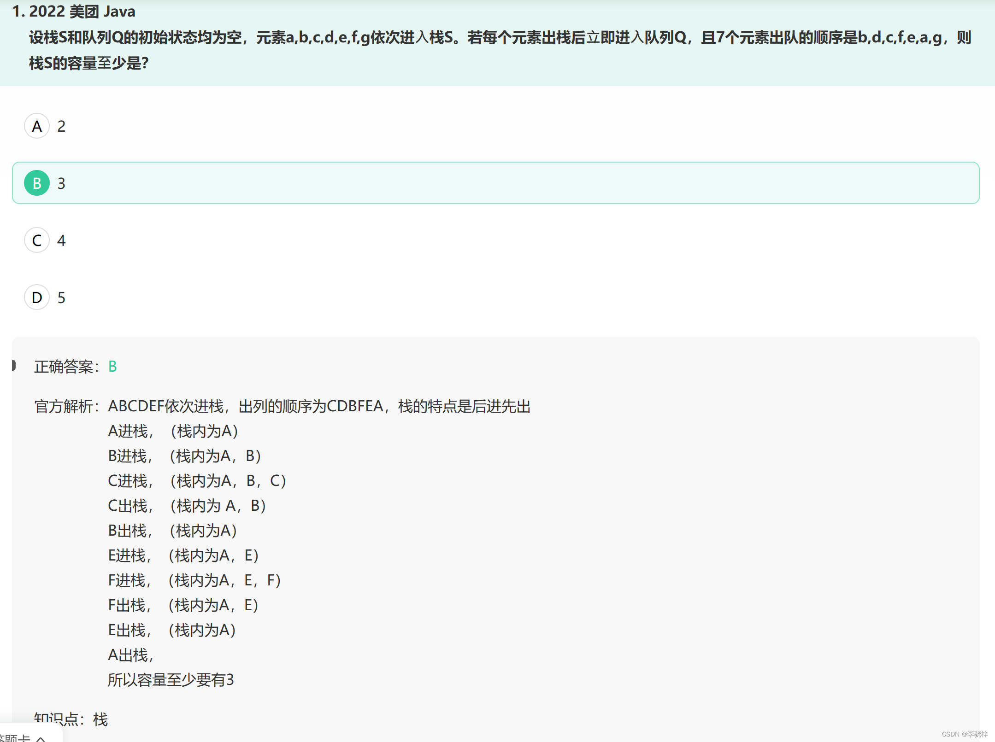Click answer value '5' next to D

[61, 298]
